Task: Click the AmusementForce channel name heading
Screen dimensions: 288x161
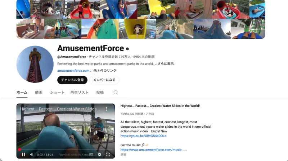Action: click(91, 48)
